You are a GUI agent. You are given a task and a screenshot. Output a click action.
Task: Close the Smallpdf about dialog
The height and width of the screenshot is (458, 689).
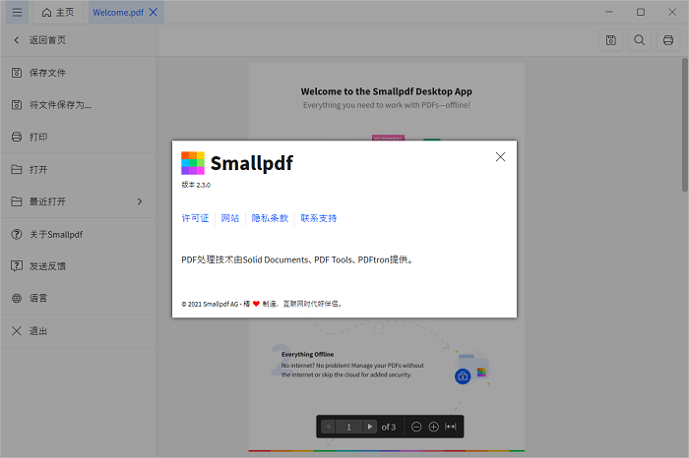point(500,156)
